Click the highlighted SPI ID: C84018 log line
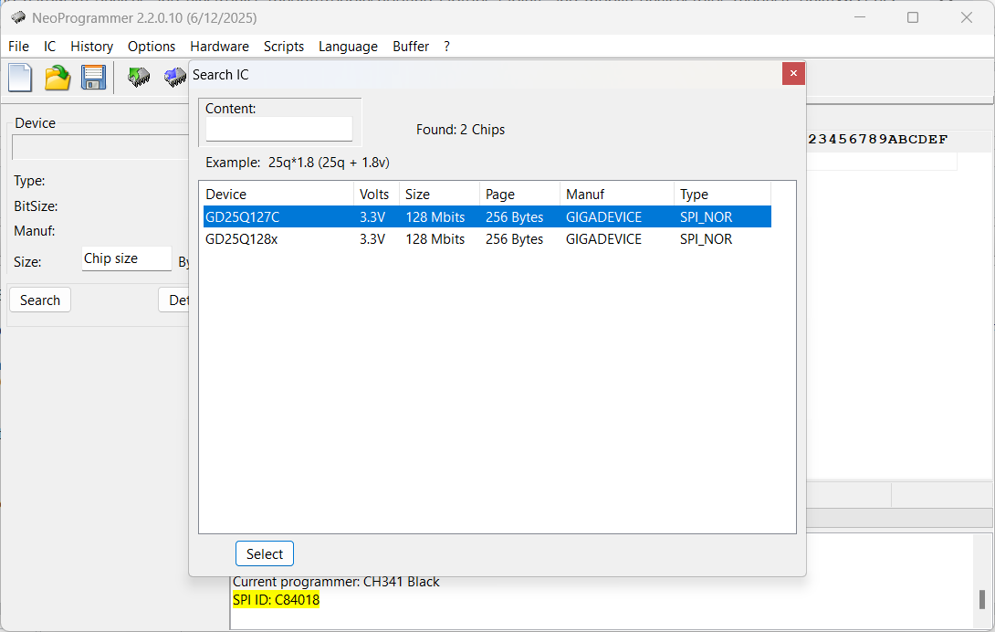Image resolution: width=995 pixels, height=632 pixels. pos(276,600)
